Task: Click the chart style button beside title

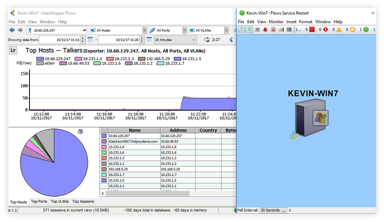Action: pyautogui.click(x=13, y=50)
